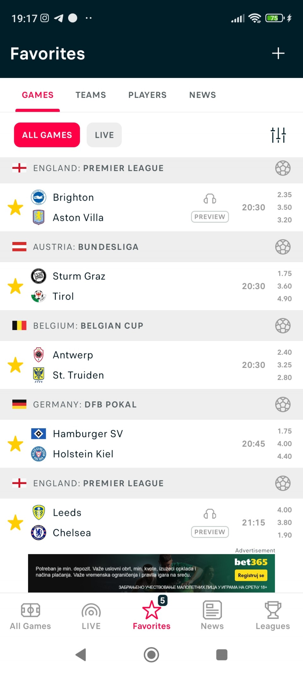
Task: Tap football icon in Belgian Cup header
Action: (x=282, y=326)
